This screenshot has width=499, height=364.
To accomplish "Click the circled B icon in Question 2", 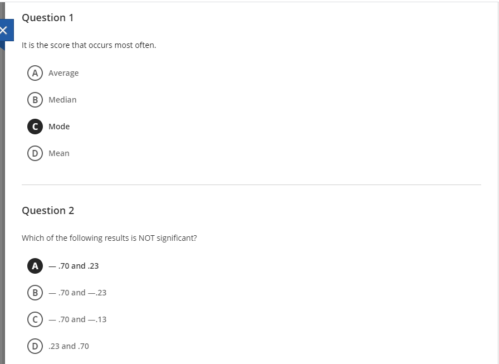I will pos(35,292).
